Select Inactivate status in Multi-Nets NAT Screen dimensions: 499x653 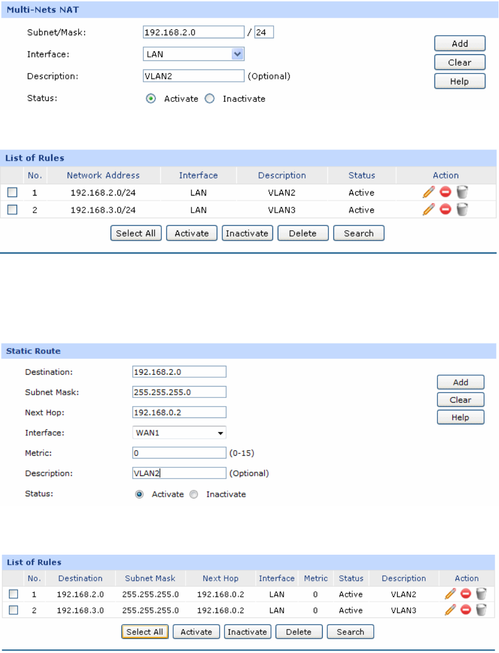[x=210, y=98]
